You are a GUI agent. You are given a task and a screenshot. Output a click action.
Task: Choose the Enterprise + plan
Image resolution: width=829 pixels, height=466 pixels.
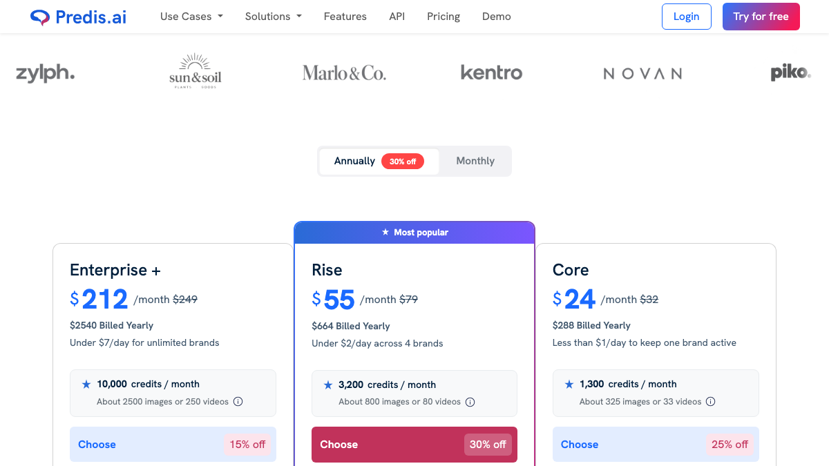[173, 445]
